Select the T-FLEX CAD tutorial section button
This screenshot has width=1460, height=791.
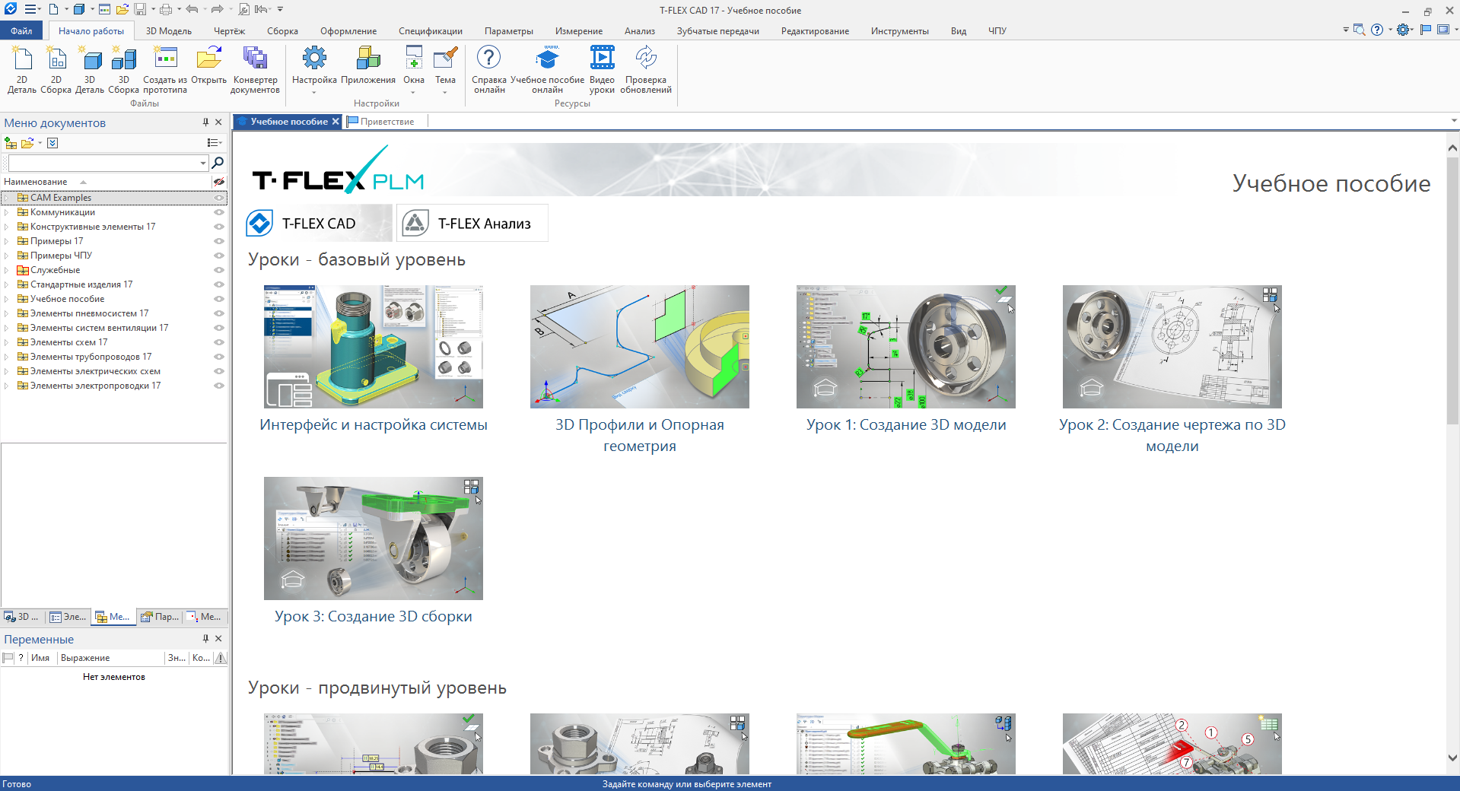319,224
